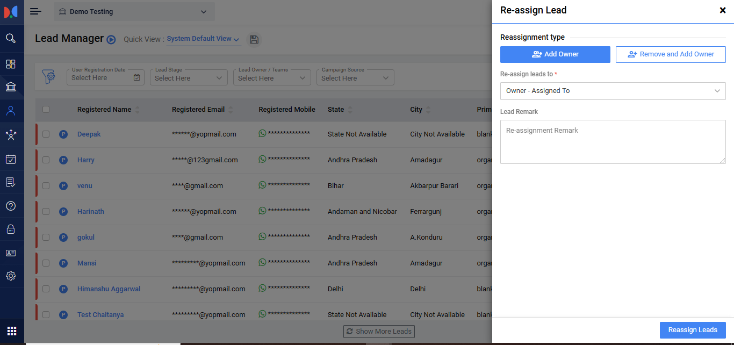The image size is (734, 345).
Task: Open the settings gear in sidebar
Action: (x=11, y=276)
